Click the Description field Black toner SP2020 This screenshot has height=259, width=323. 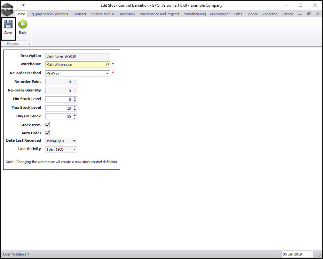point(78,56)
